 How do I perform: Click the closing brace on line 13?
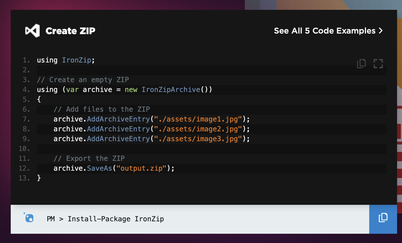point(39,178)
